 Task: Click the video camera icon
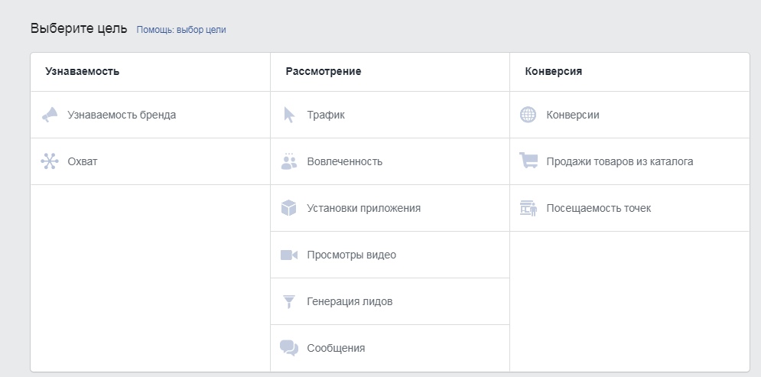(x=289, y=255)
